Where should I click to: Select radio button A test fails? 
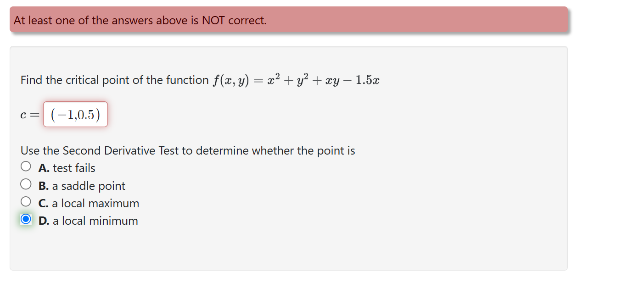tap(26, 166)
